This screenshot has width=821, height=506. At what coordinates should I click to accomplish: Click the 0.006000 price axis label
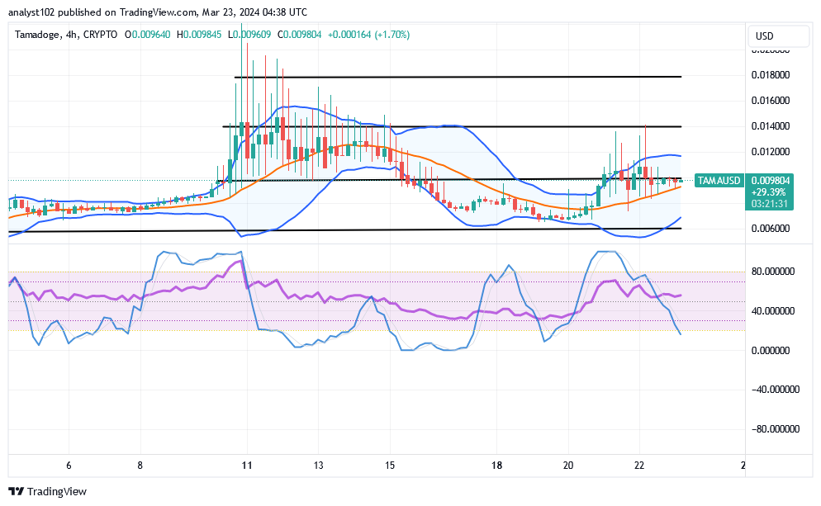pos(771,228)
